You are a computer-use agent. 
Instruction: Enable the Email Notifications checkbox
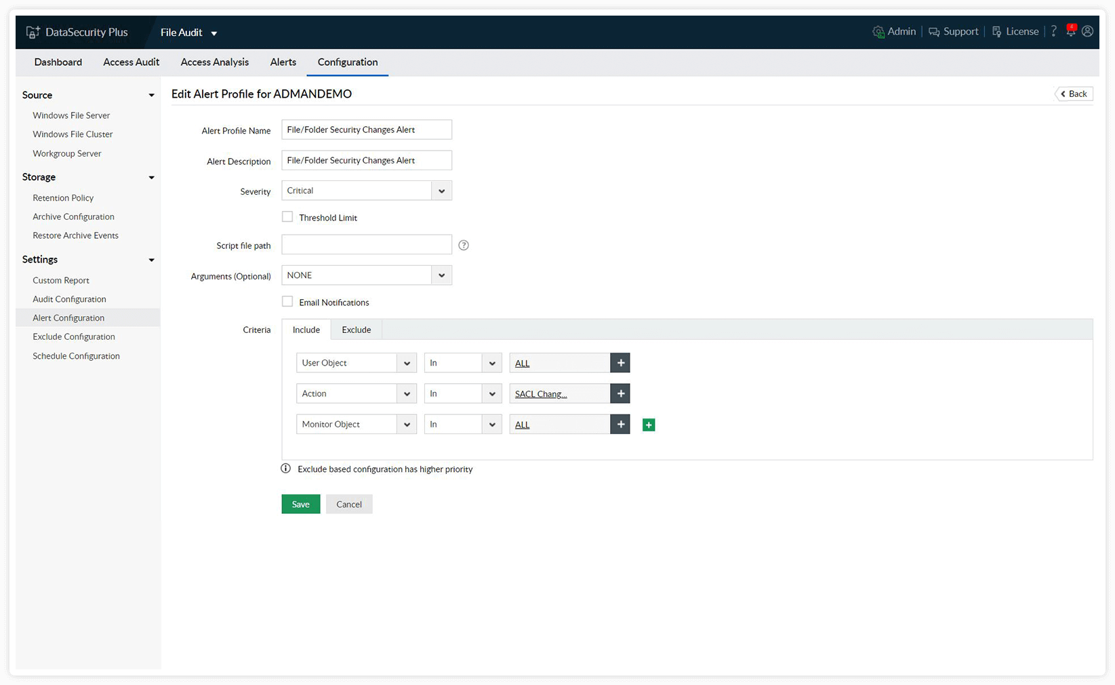[x=287, y=302]
